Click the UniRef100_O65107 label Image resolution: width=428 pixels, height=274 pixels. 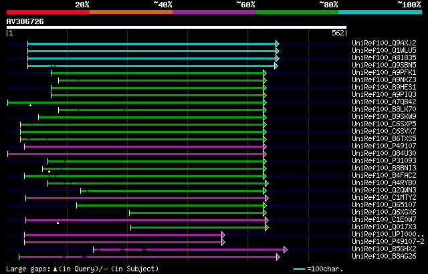(384, 205)
